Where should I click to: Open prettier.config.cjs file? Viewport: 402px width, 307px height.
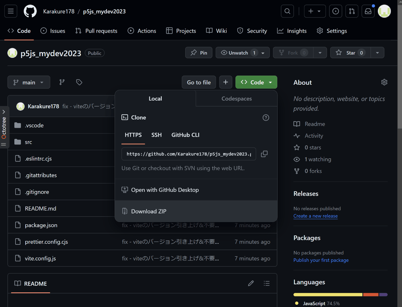[x=47, y=242]
